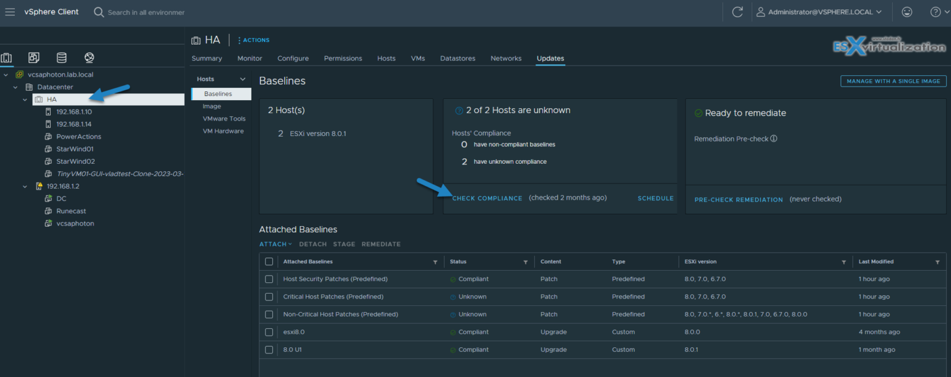Open the hamburger navigation menu

tap(10, 11)
